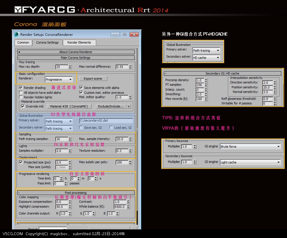Click the Time limit hours spinner
Screen dimensions: 287x238
pyautogui.click(x=61, y=179)
